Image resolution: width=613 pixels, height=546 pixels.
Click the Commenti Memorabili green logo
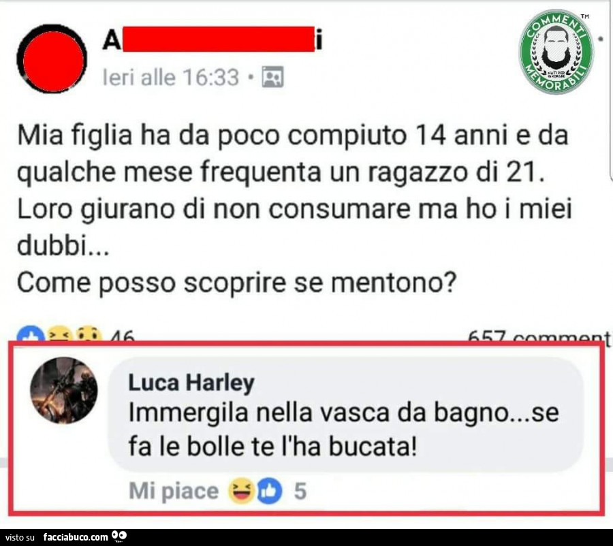click(x=556, y=51)
